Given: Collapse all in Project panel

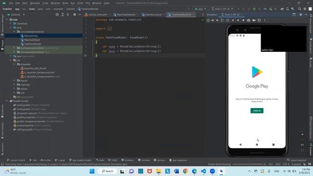Looking at the screenshot, I should pos(67,15).
